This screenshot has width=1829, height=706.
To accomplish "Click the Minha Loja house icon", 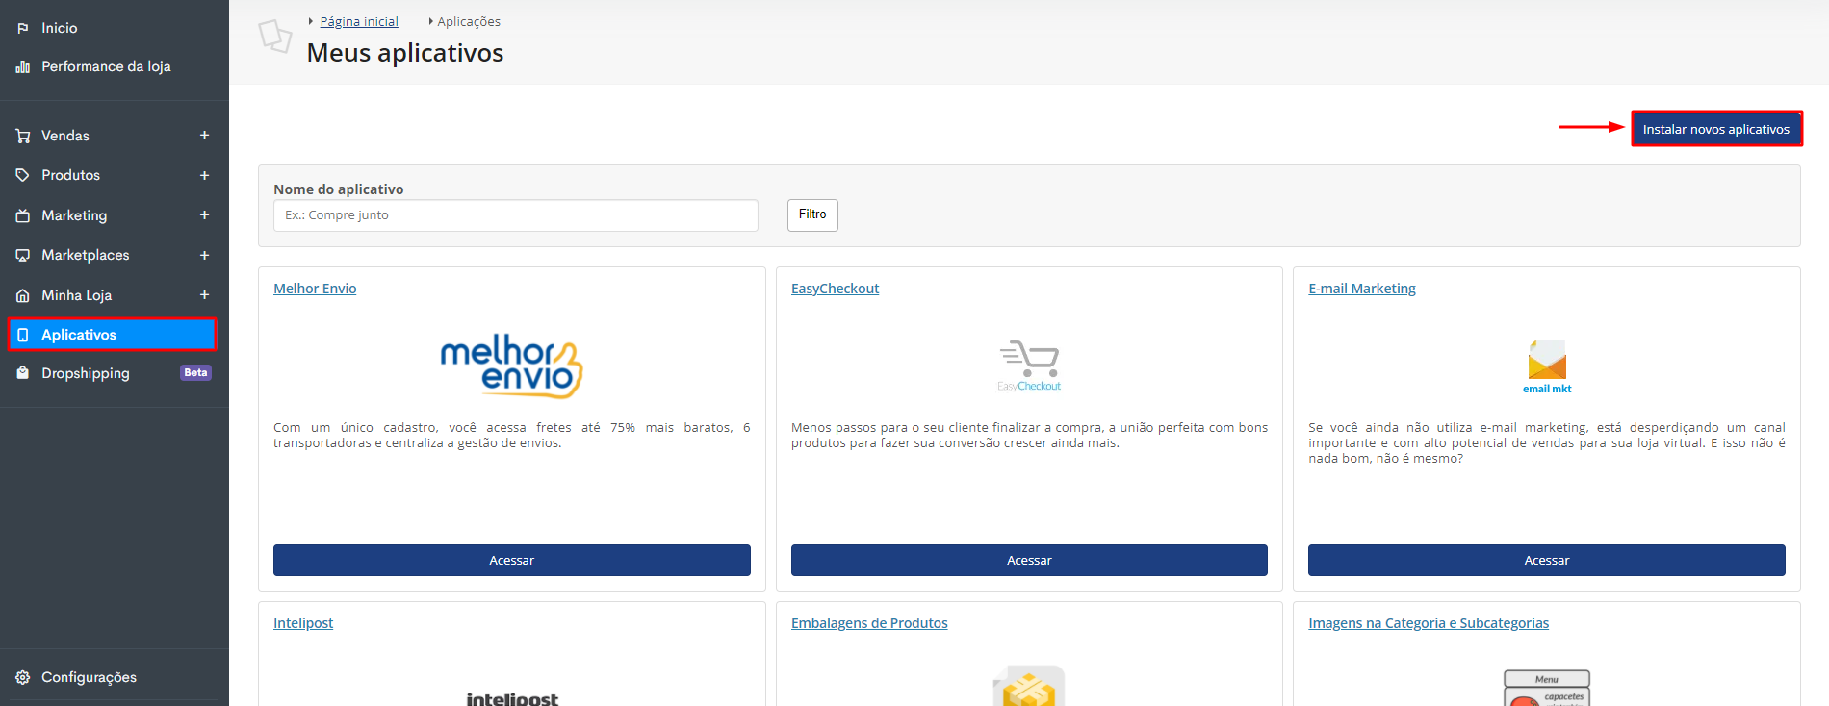I will point(23,295).
